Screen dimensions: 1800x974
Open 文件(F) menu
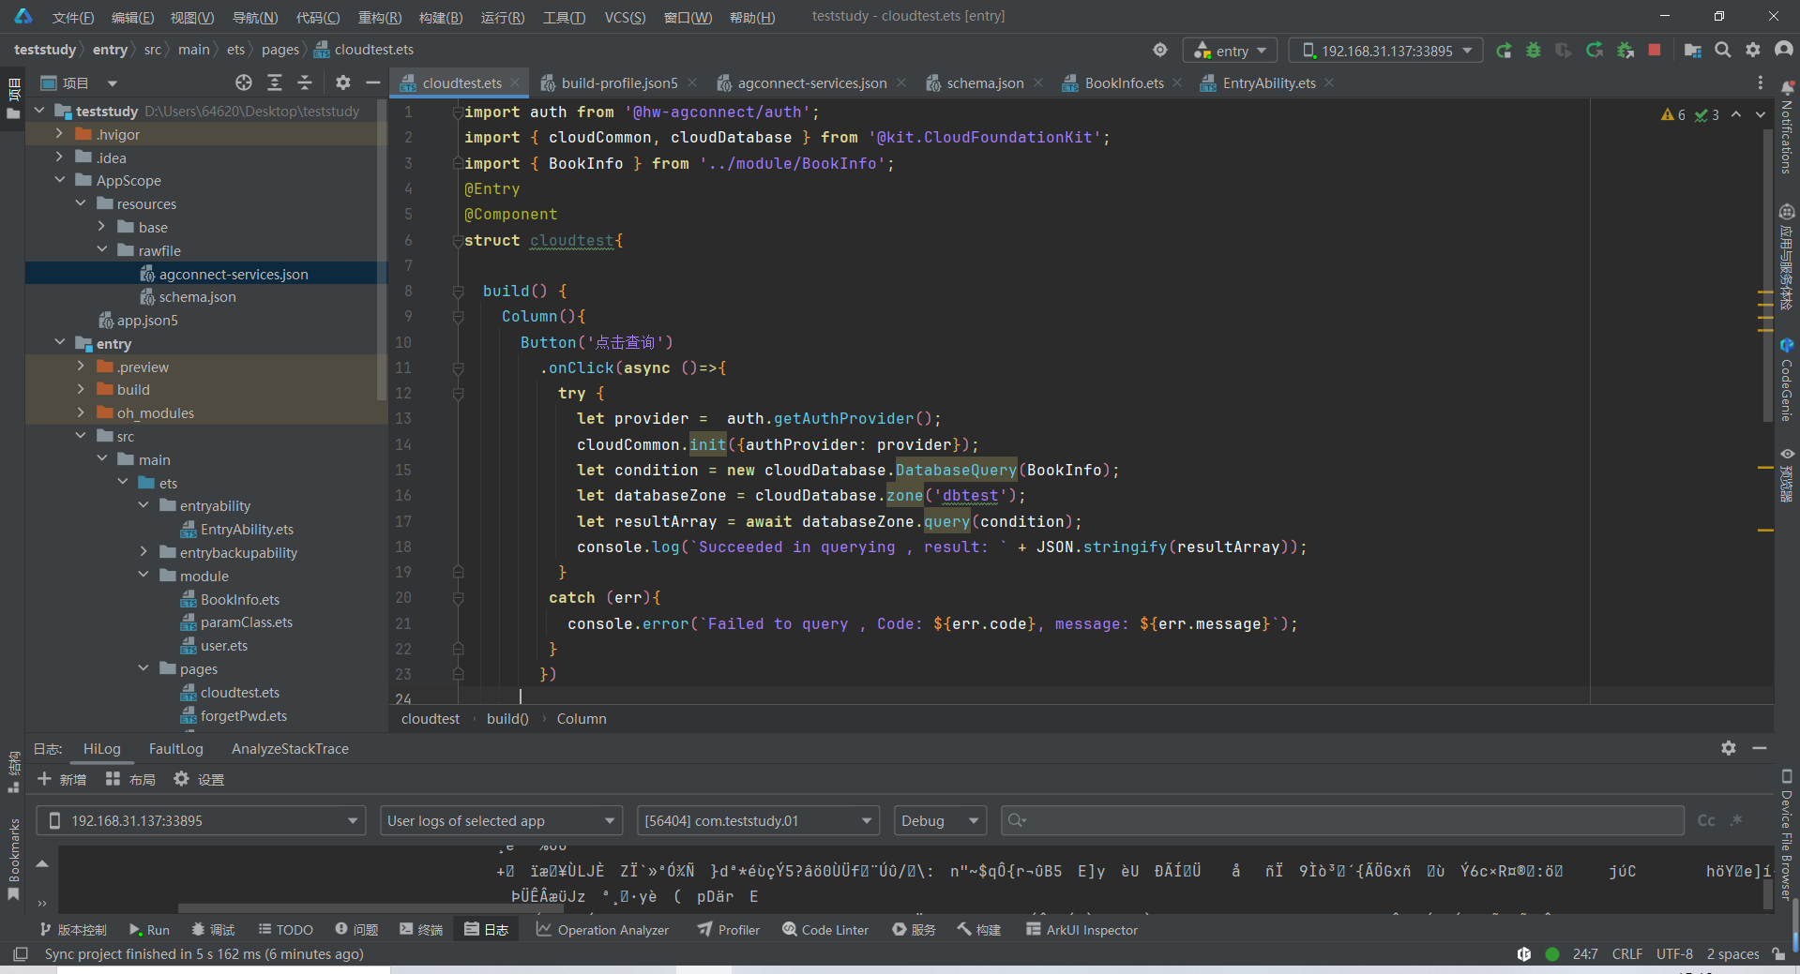72,17
